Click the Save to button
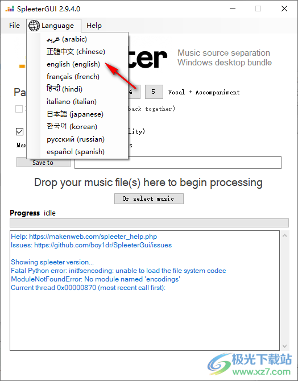 coord(43,163)
